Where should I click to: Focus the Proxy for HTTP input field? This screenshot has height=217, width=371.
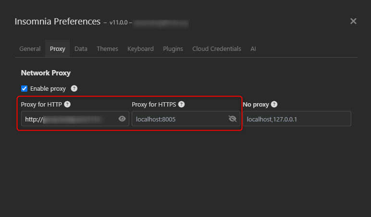[75, 119]
